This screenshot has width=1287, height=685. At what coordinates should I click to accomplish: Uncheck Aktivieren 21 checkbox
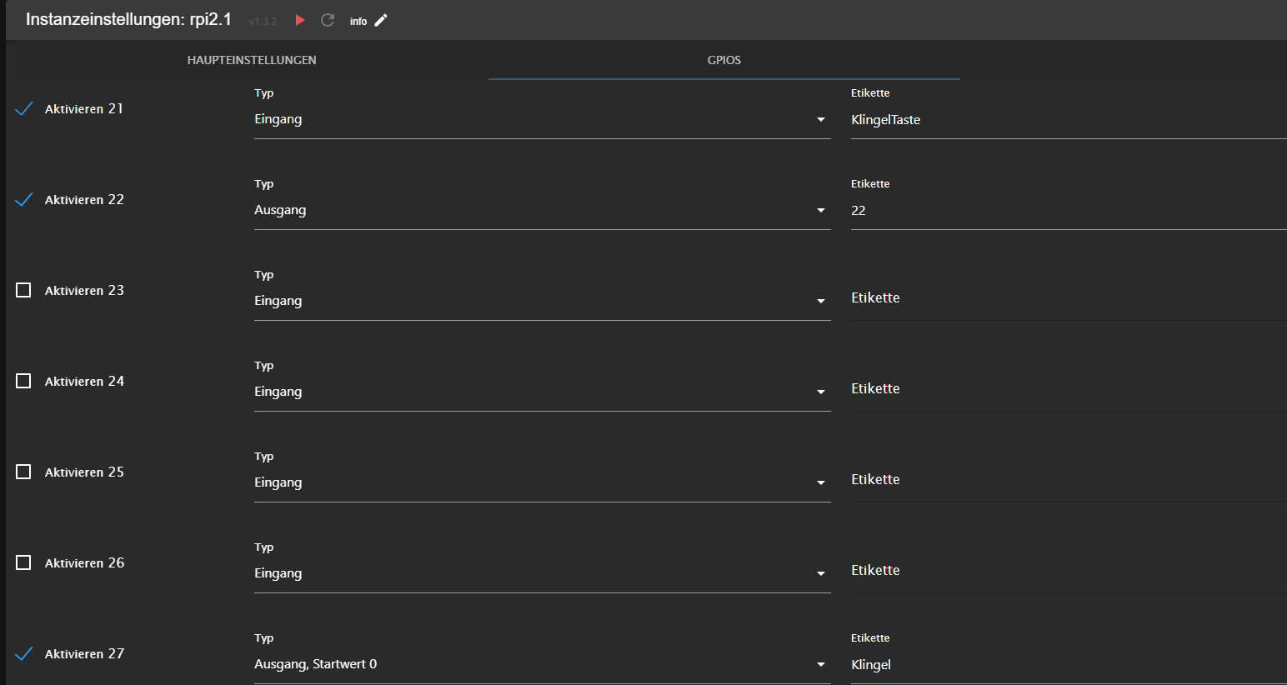coord(24,109)
